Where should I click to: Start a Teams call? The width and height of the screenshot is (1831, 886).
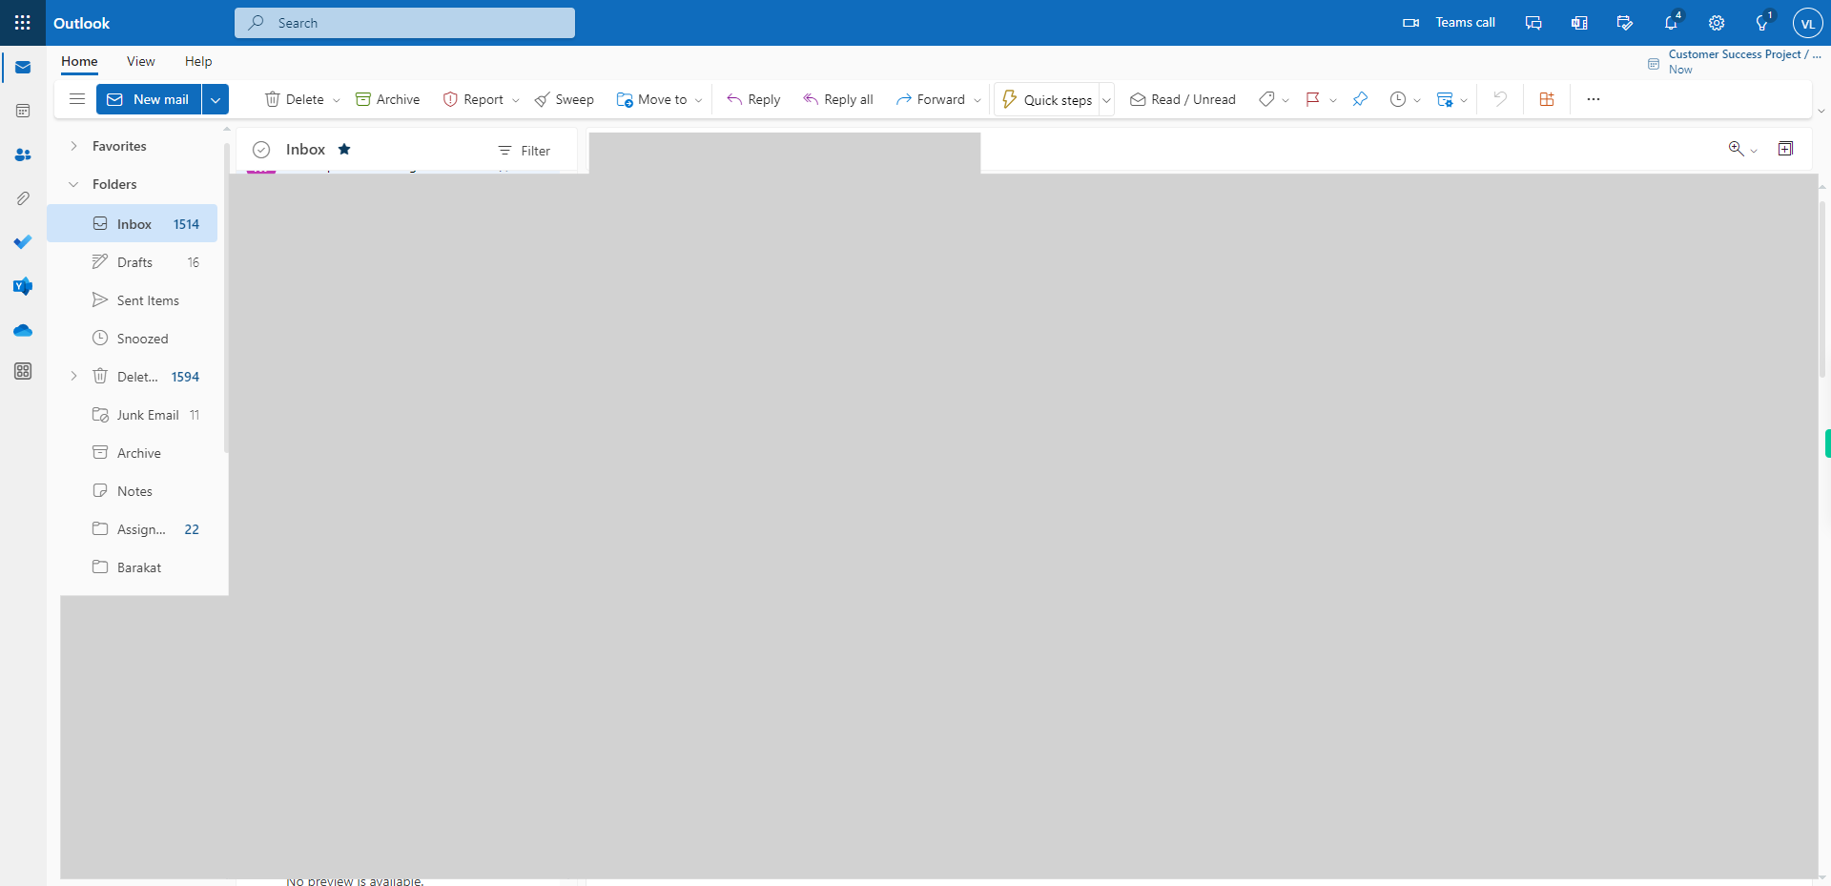click(x=1449, y=23)
